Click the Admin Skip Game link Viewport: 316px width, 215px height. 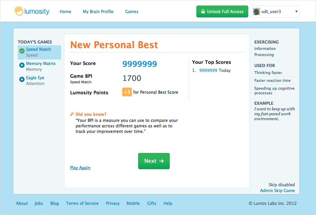(x=277, y=191)
